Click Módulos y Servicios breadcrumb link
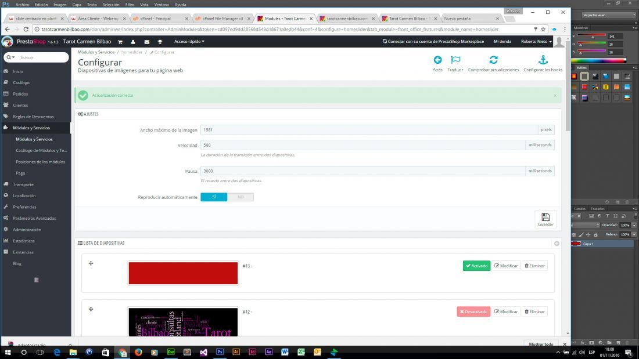This screenshot has height=359, width=639. (96, 52)
